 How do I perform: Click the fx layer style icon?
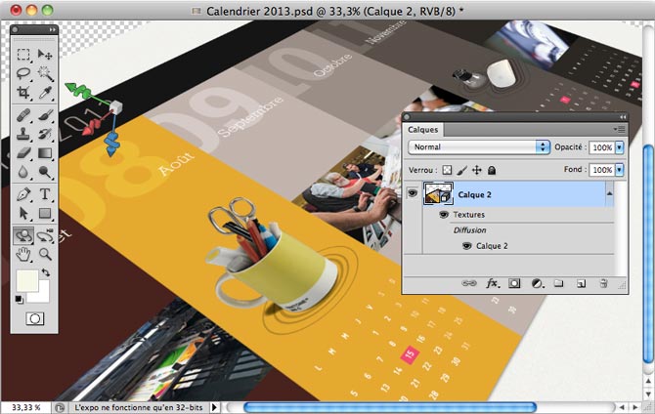[493, 283]
